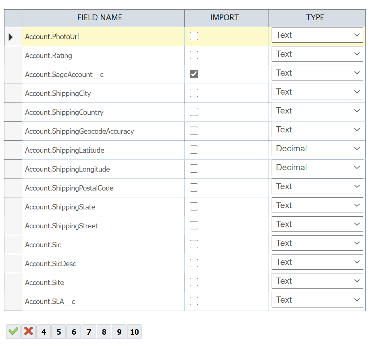
Task: Click the TYPE column header
Action: coord(315,18)
